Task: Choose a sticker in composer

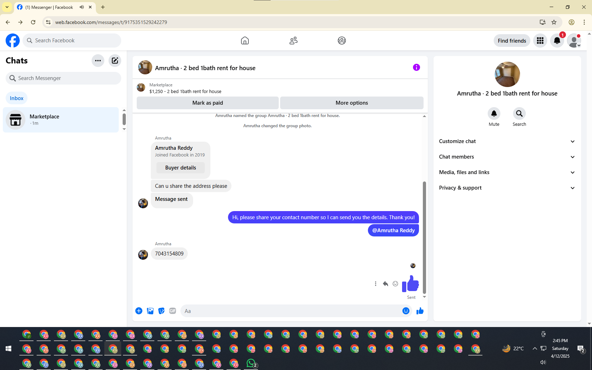Action: click(x=161, y=311)
